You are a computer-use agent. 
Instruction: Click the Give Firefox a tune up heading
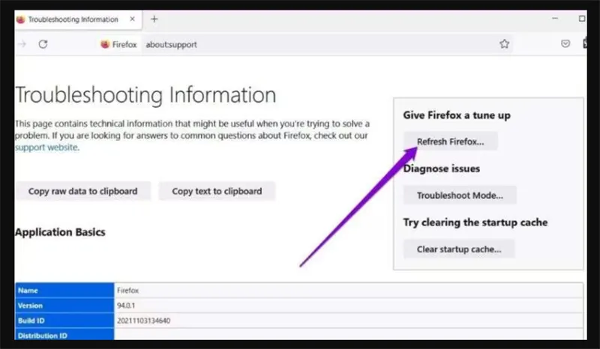(x=457, y=115)
